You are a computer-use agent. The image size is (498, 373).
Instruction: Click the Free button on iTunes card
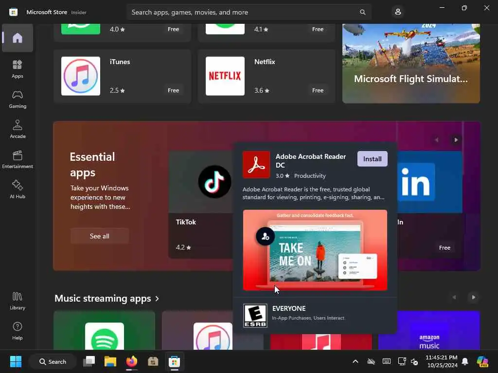pyautogui.click(x=174, y=90)
